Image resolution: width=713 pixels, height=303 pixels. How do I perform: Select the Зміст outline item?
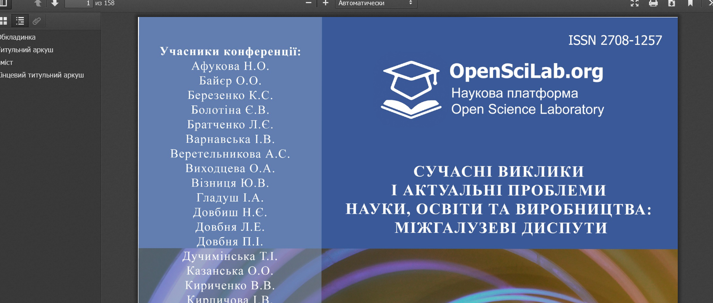point(7,63)
